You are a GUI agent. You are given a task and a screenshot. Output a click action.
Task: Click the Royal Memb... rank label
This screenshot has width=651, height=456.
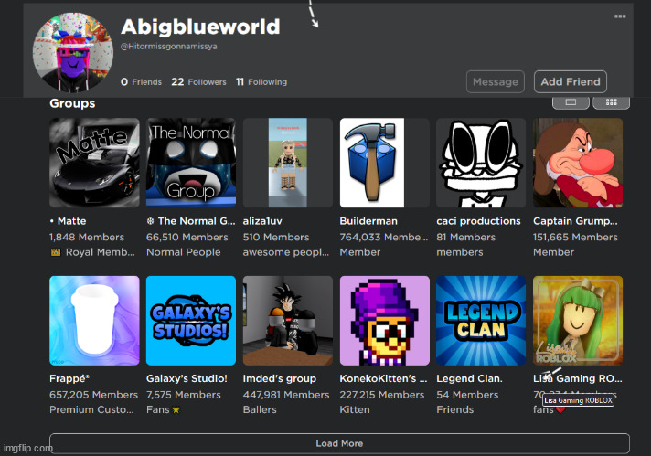[x=92, y=252]
